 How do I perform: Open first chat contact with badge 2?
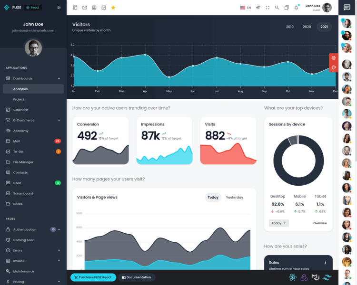(347, 23)
